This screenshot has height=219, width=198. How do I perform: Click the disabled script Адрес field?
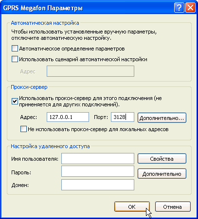pyautogui.click(x=90, y=71)
